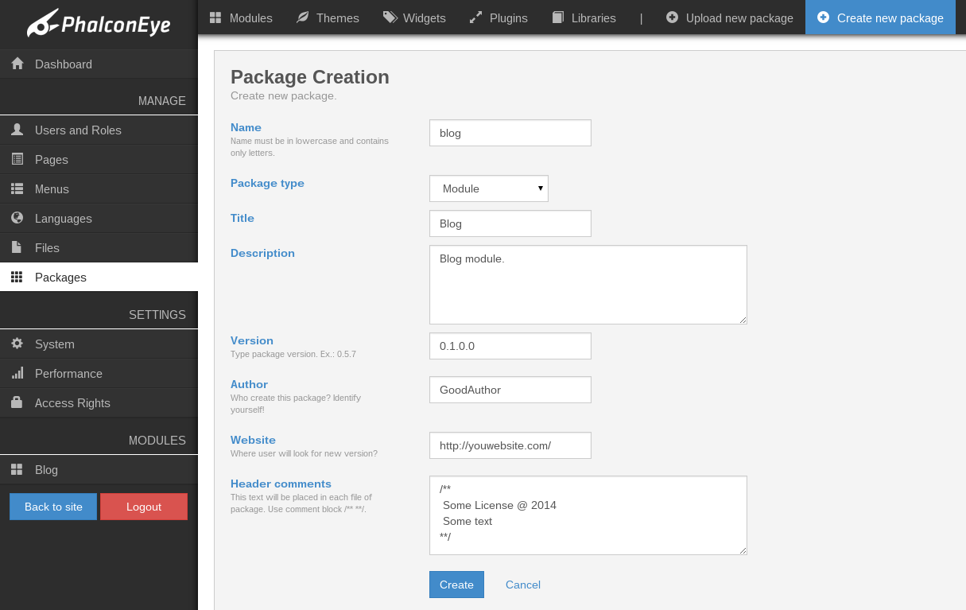The width and height of the screenshot is (966, 610).
Task: Open the Files section
Action: pyautogui.click(x=99, y=247)
